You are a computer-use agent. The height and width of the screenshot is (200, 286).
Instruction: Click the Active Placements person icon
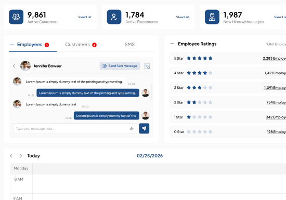coord(114,17)
